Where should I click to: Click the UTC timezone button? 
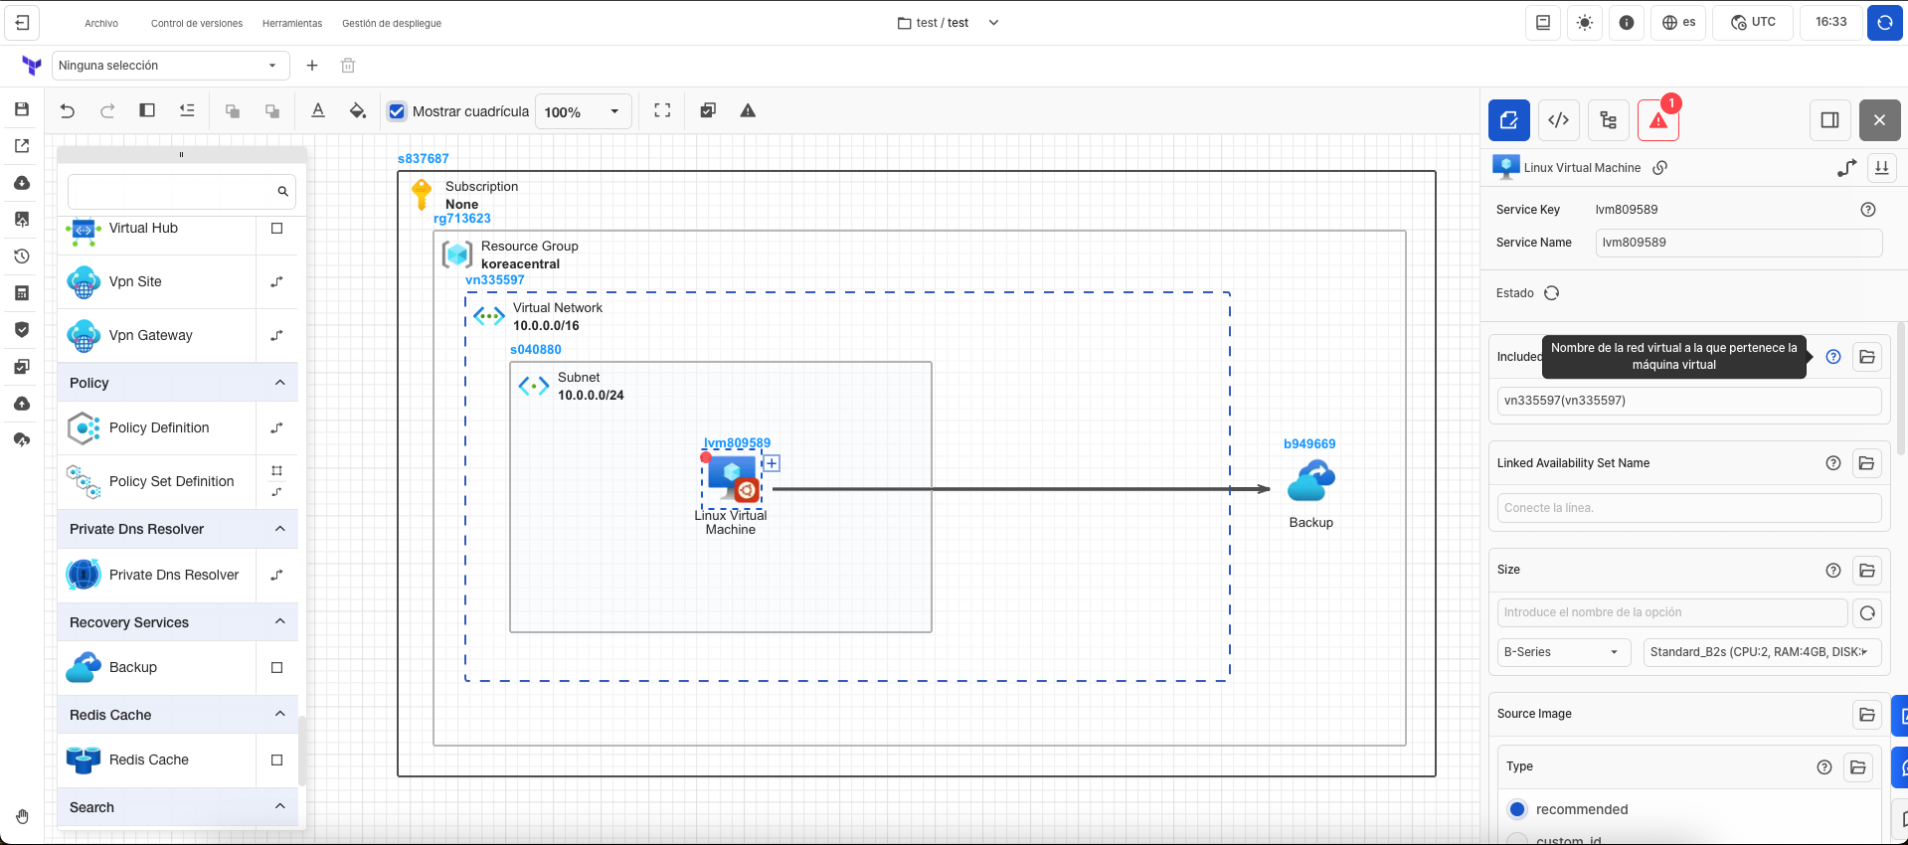coord(1753,23)
